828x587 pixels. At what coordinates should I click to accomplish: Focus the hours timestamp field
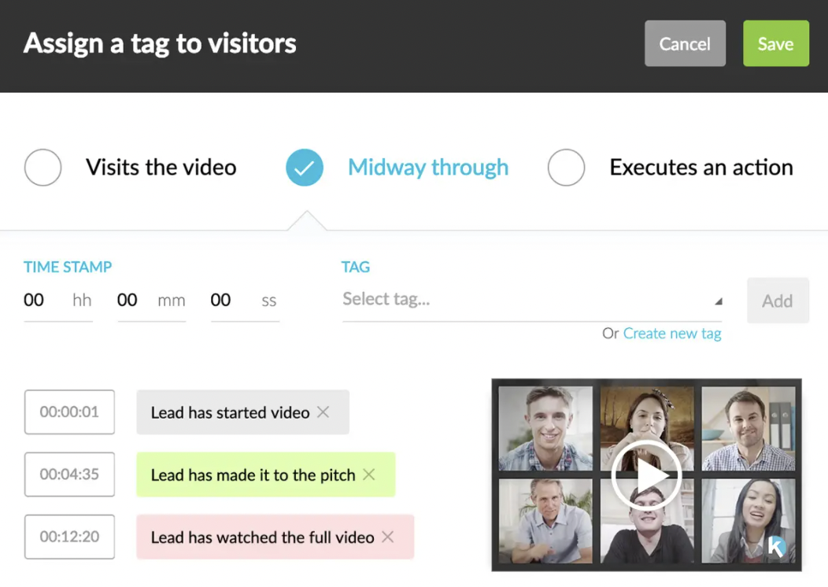[x=58, y=301]
